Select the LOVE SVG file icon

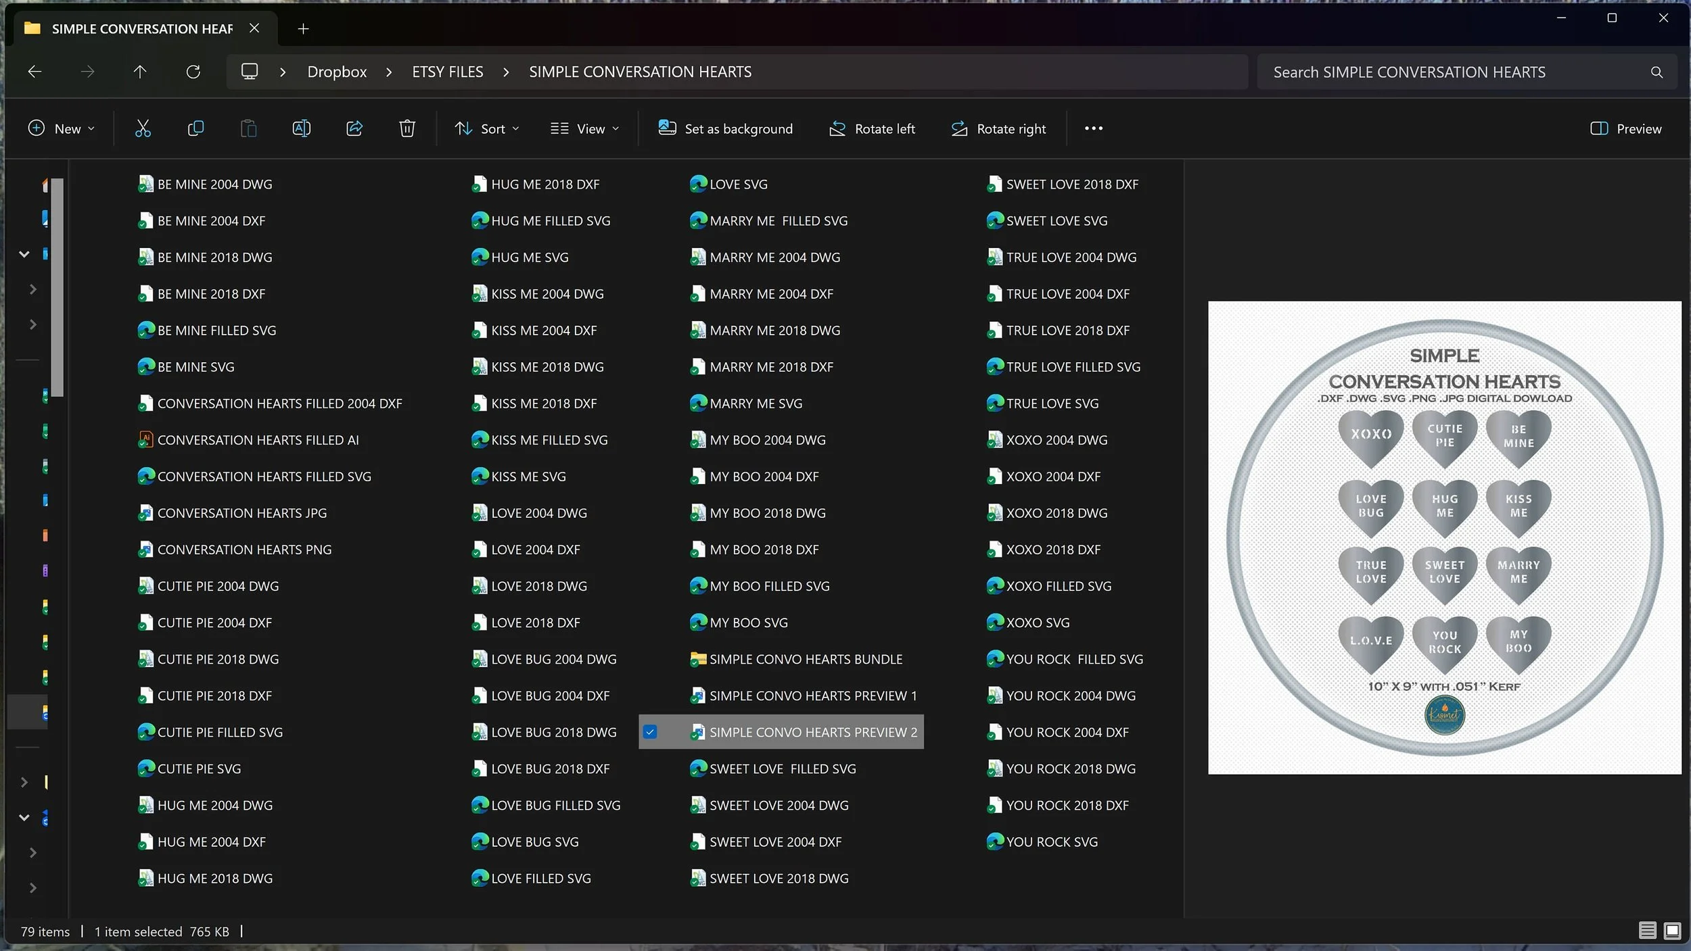tap(698, 185)
